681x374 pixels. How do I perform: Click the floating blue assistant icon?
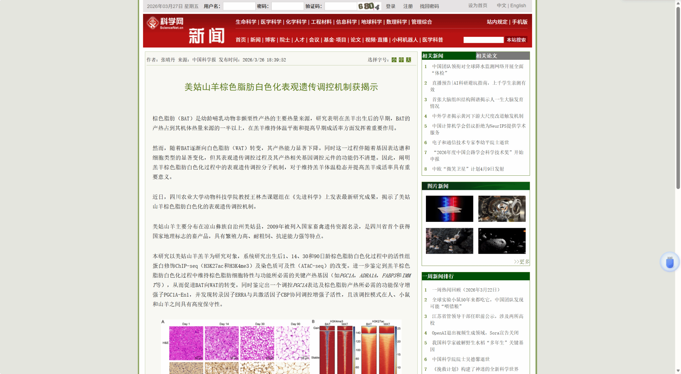[670, 262]
